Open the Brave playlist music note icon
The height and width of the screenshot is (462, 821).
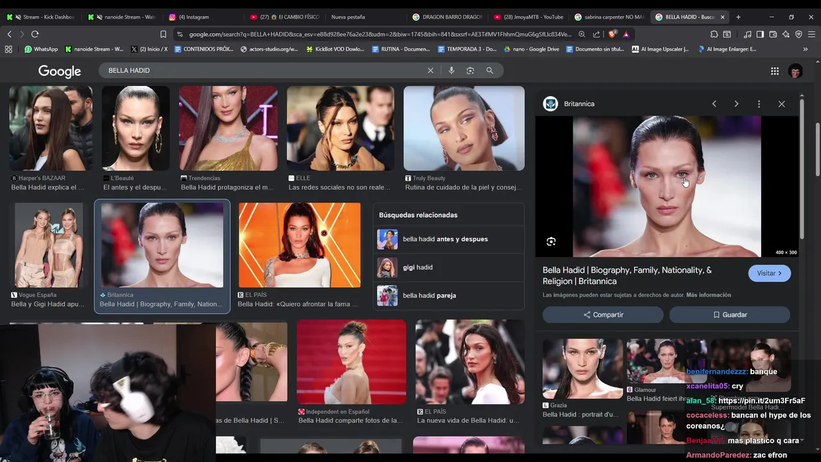[x=748, y=34]
